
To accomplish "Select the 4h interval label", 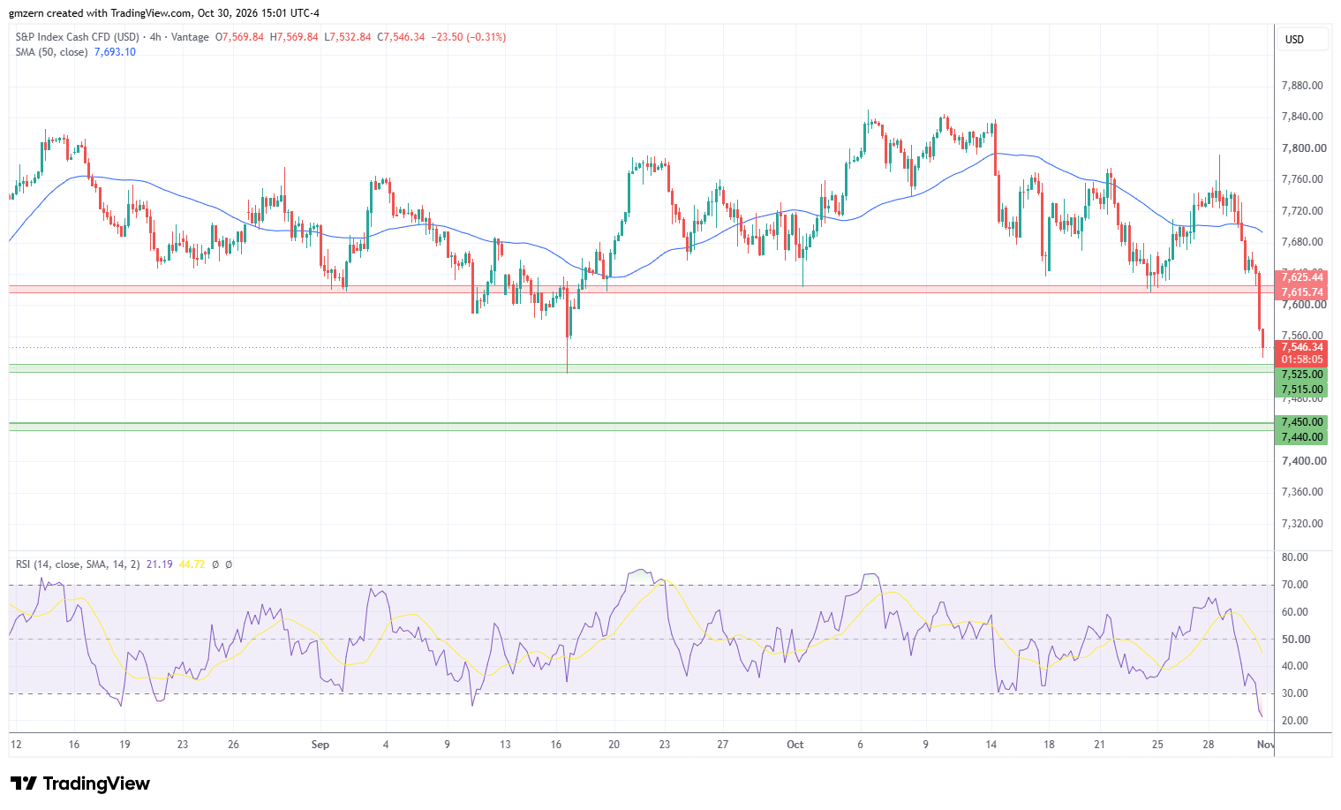I will pos(155,37).
